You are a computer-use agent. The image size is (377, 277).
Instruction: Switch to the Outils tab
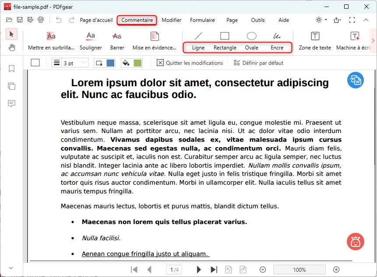258,20
